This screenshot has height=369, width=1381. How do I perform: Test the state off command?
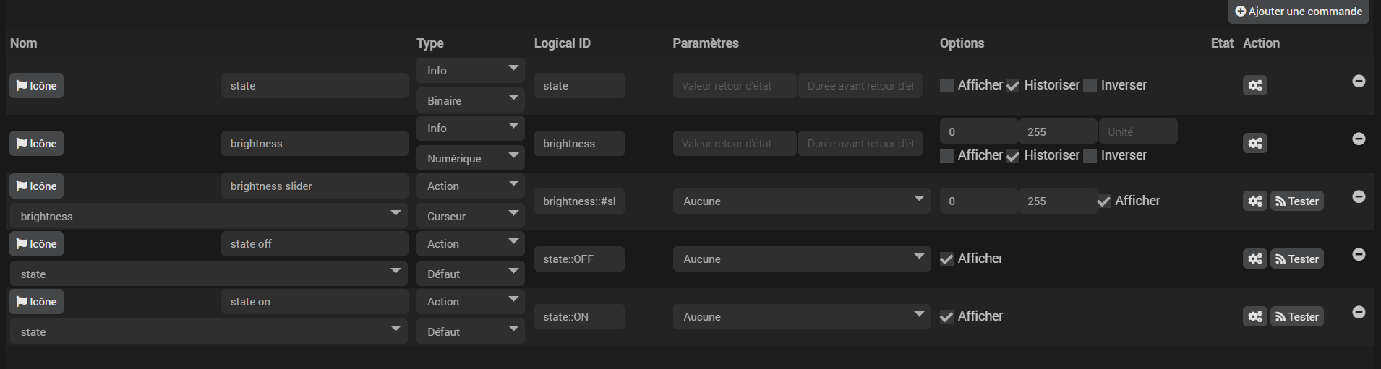pyautogui.click(x=1297, y=259)
